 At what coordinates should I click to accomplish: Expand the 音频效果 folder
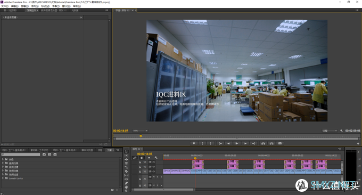click(x=3, y=163)
